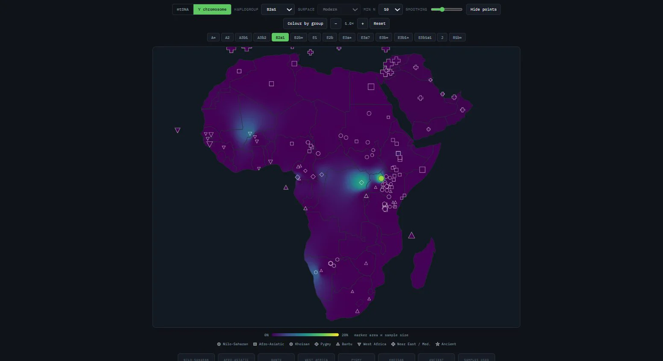This screenshot has height=361, width=663.
Task: Click the 0% to 20% colour gradient bar
Action: [305, 335]
